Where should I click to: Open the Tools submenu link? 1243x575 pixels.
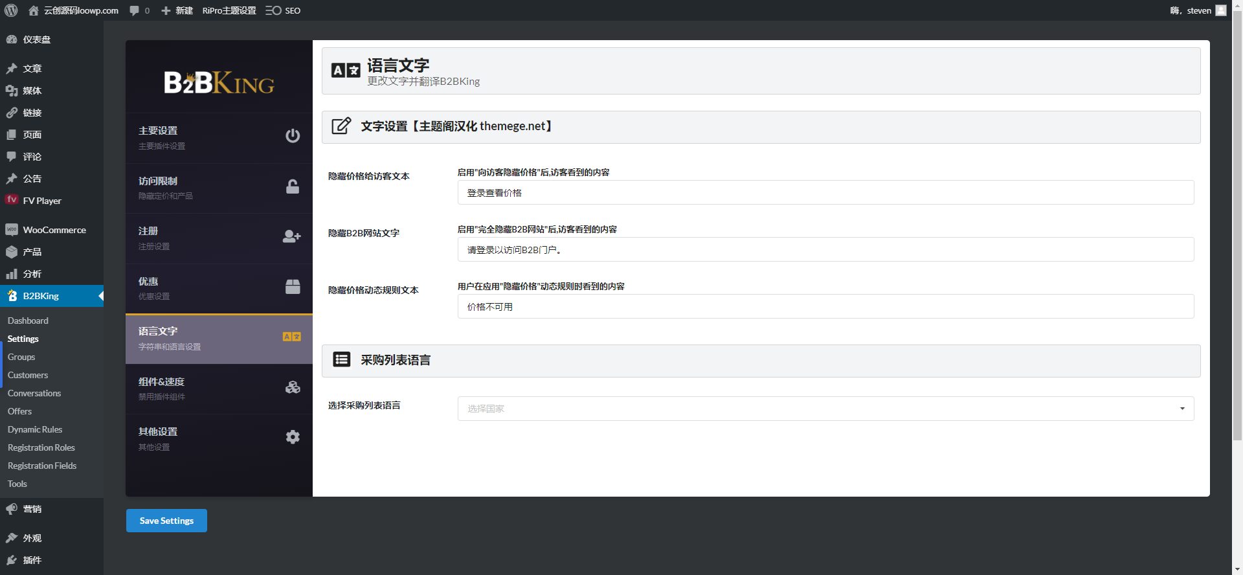17,484
